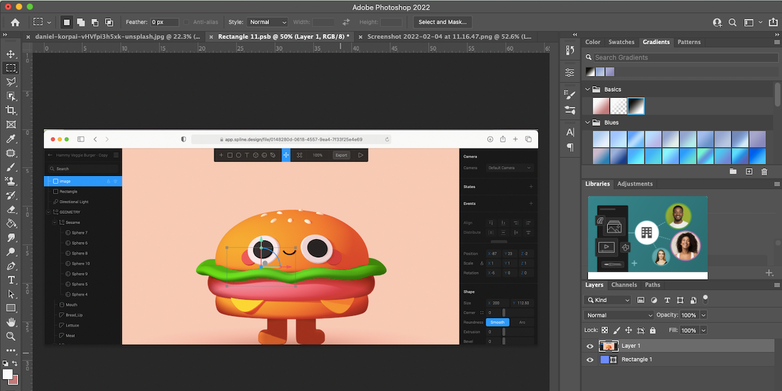Click the Pen tool
Viewport: 782px width, 391px height.
(x=11, y=266)
